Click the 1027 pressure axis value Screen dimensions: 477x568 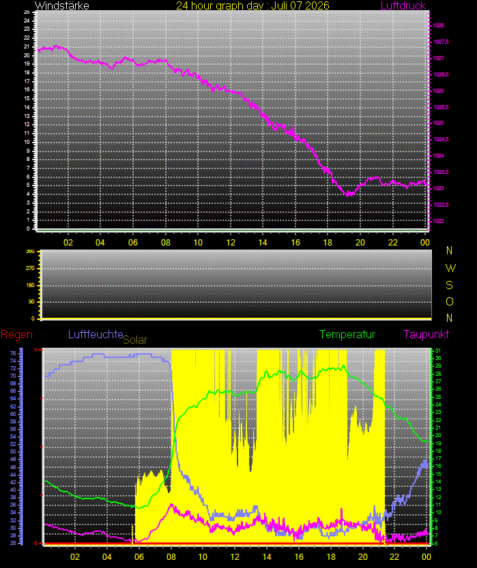pyautogui.click(x=438, y=59)
